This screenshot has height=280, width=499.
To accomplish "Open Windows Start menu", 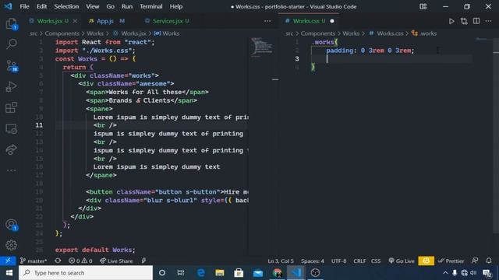I will (x=9, y=273).
